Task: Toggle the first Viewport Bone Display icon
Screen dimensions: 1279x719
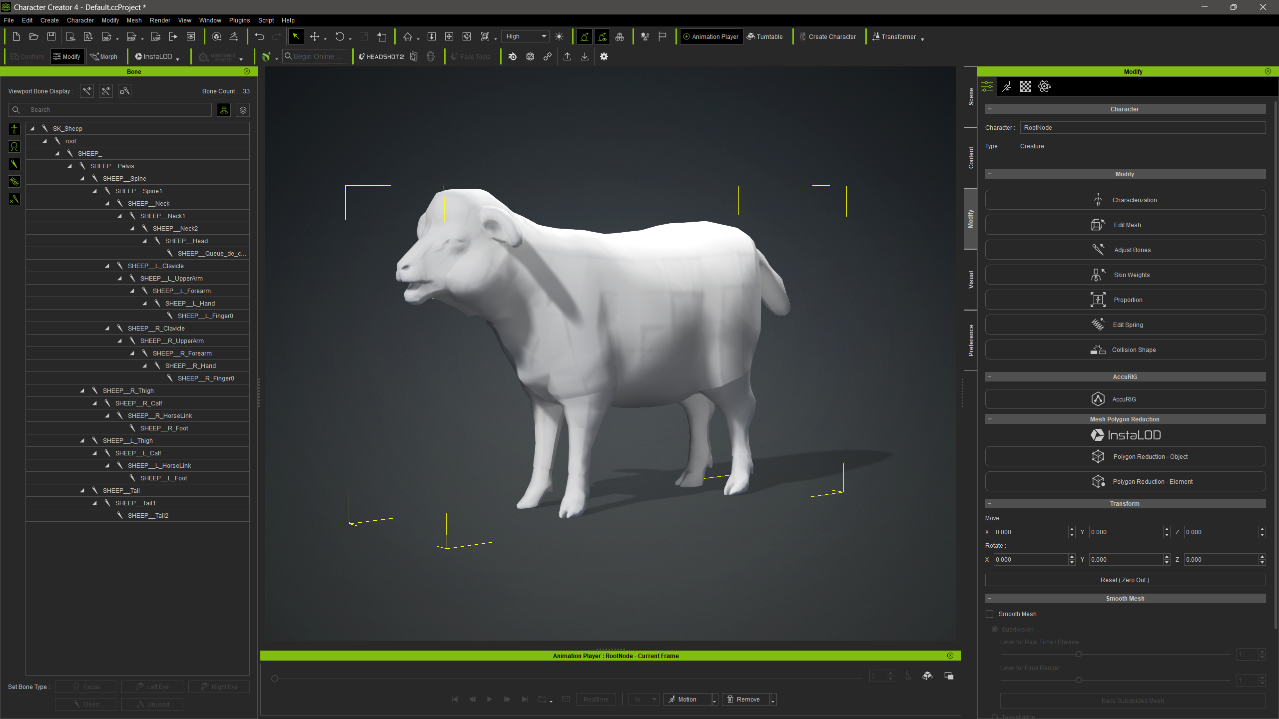Action: (87, 91)
